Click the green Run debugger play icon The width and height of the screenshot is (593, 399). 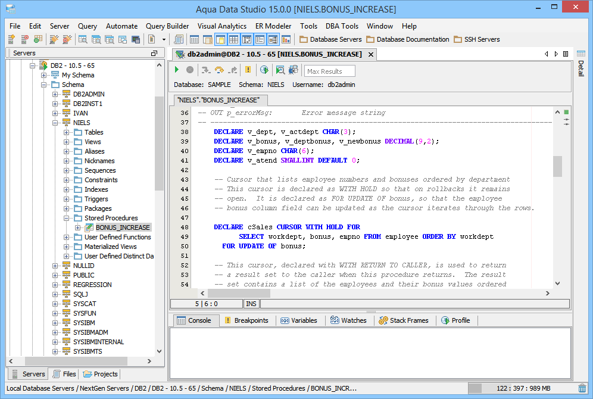pos(177,70)
